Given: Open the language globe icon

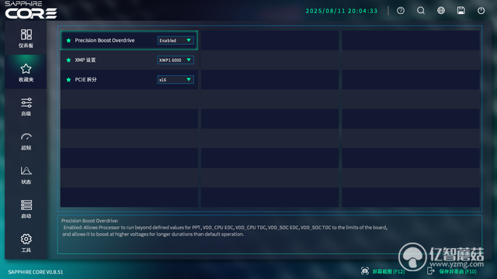Looking at the screenshot, I should [441, 10].
